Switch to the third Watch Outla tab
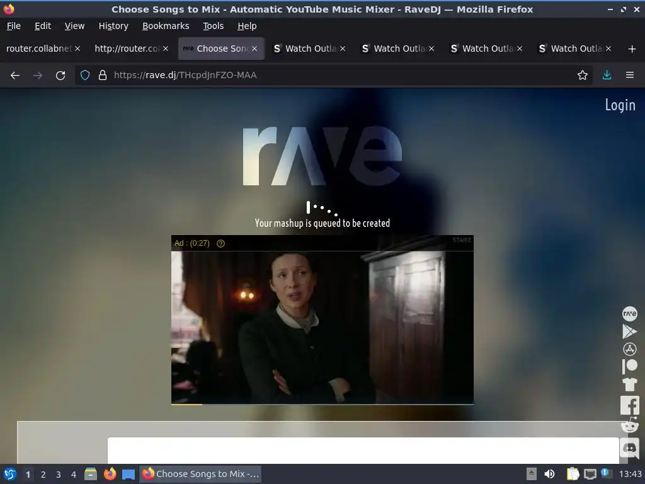This screenshot has height=484, width=645. pos(488,49)
